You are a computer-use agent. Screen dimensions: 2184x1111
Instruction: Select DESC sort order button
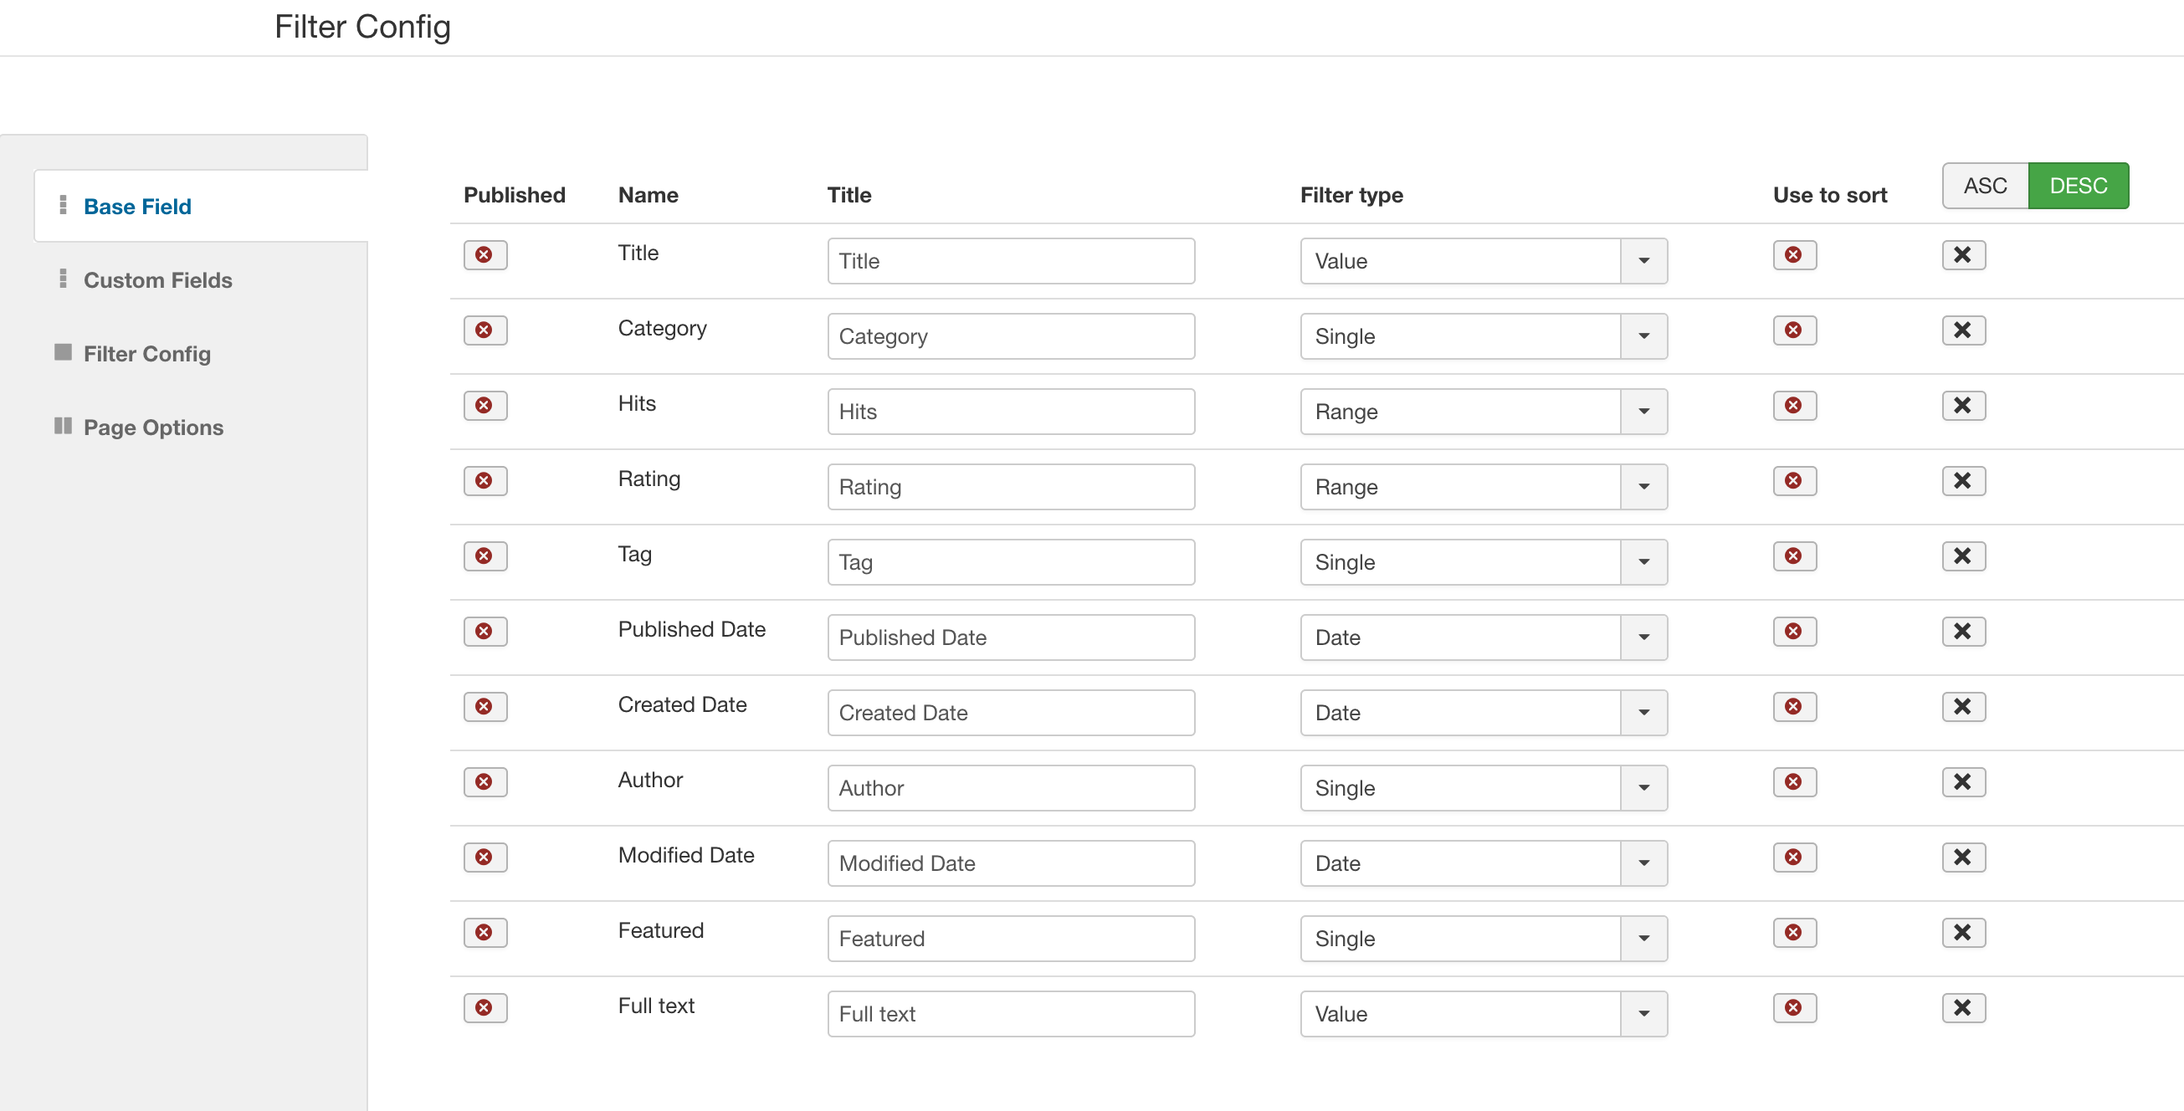2077,186
